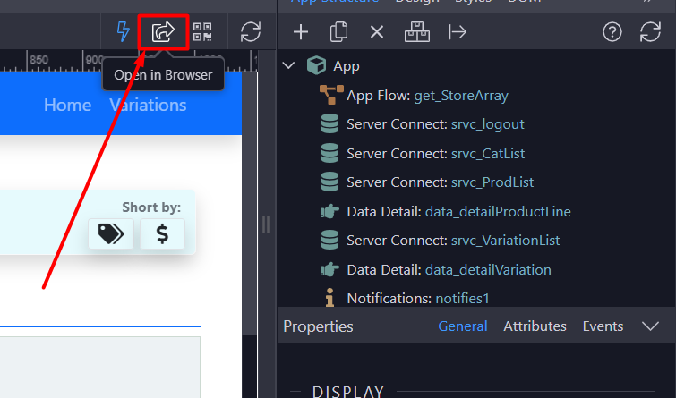The height and width of the screenshot is (398, 676).
Task: Click the App Flow node icon
Action: pyautogui.click(x=331, y=95)
